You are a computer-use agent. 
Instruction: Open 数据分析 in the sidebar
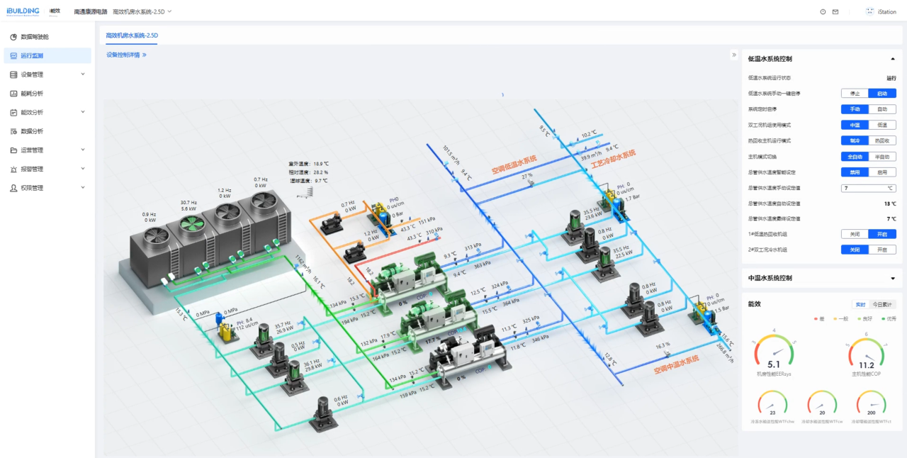pyautogui.click(x=47, y=131)
